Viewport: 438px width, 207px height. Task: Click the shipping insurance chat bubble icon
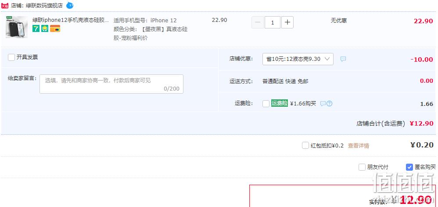pos(323,104)
